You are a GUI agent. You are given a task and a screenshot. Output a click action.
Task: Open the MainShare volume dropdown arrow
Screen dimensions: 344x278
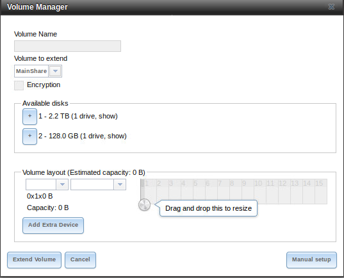point(55,71)
